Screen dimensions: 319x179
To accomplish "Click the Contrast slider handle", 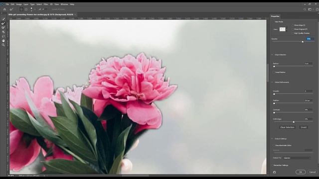I will coord(274,113).
